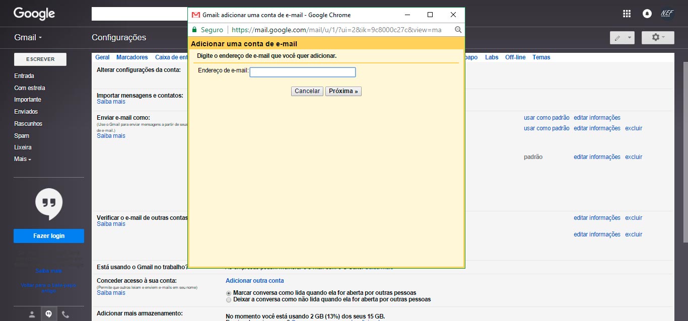688x321 pixels.
Task: Open the Hangouts phone calls icon
Action: click(65, 314)
